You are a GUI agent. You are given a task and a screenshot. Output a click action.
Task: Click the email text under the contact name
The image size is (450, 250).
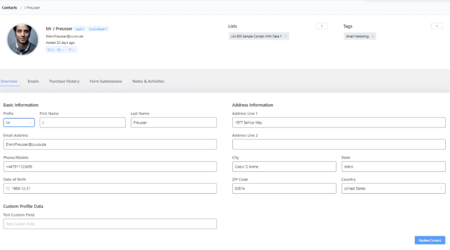(64, 36)
